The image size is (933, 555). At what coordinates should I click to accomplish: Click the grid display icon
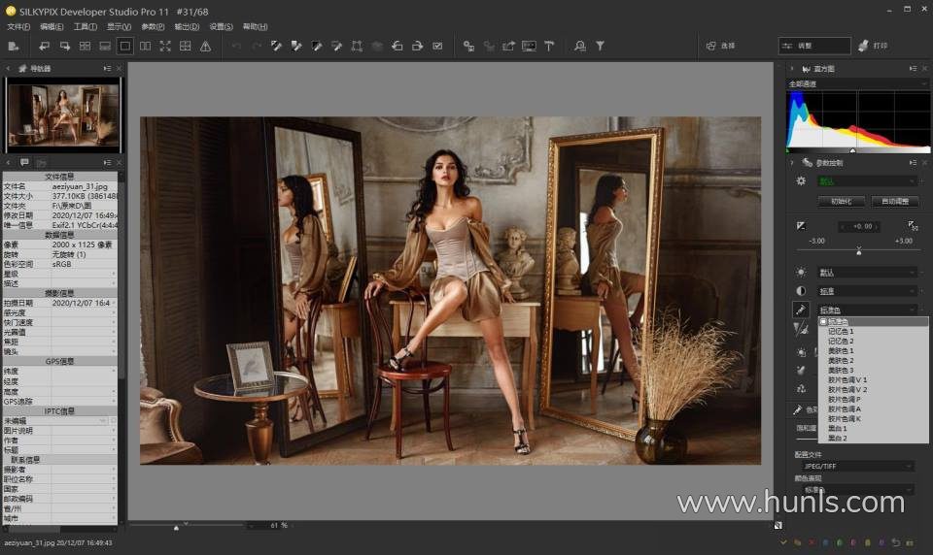[185, 46]
